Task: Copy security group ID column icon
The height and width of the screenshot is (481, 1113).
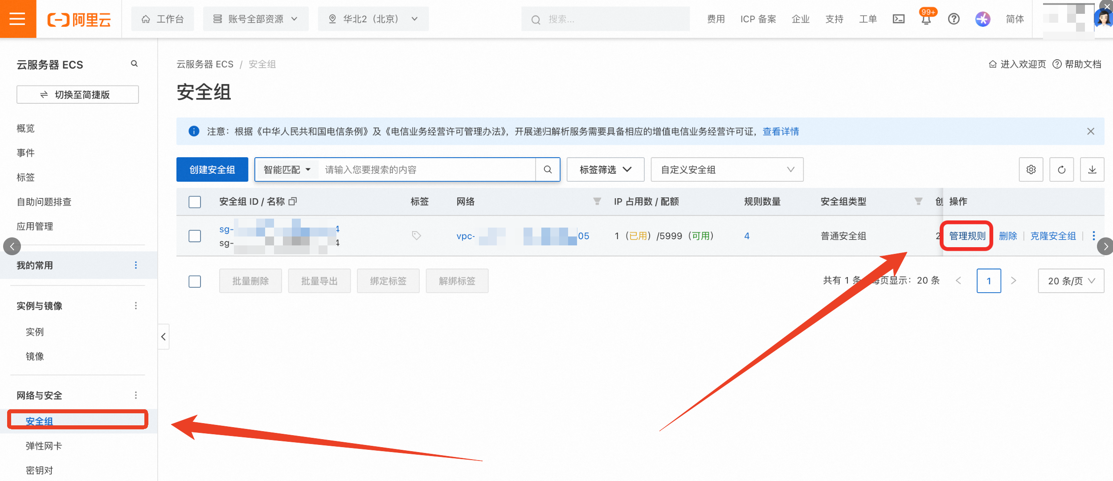Action: tap(293, 201)
